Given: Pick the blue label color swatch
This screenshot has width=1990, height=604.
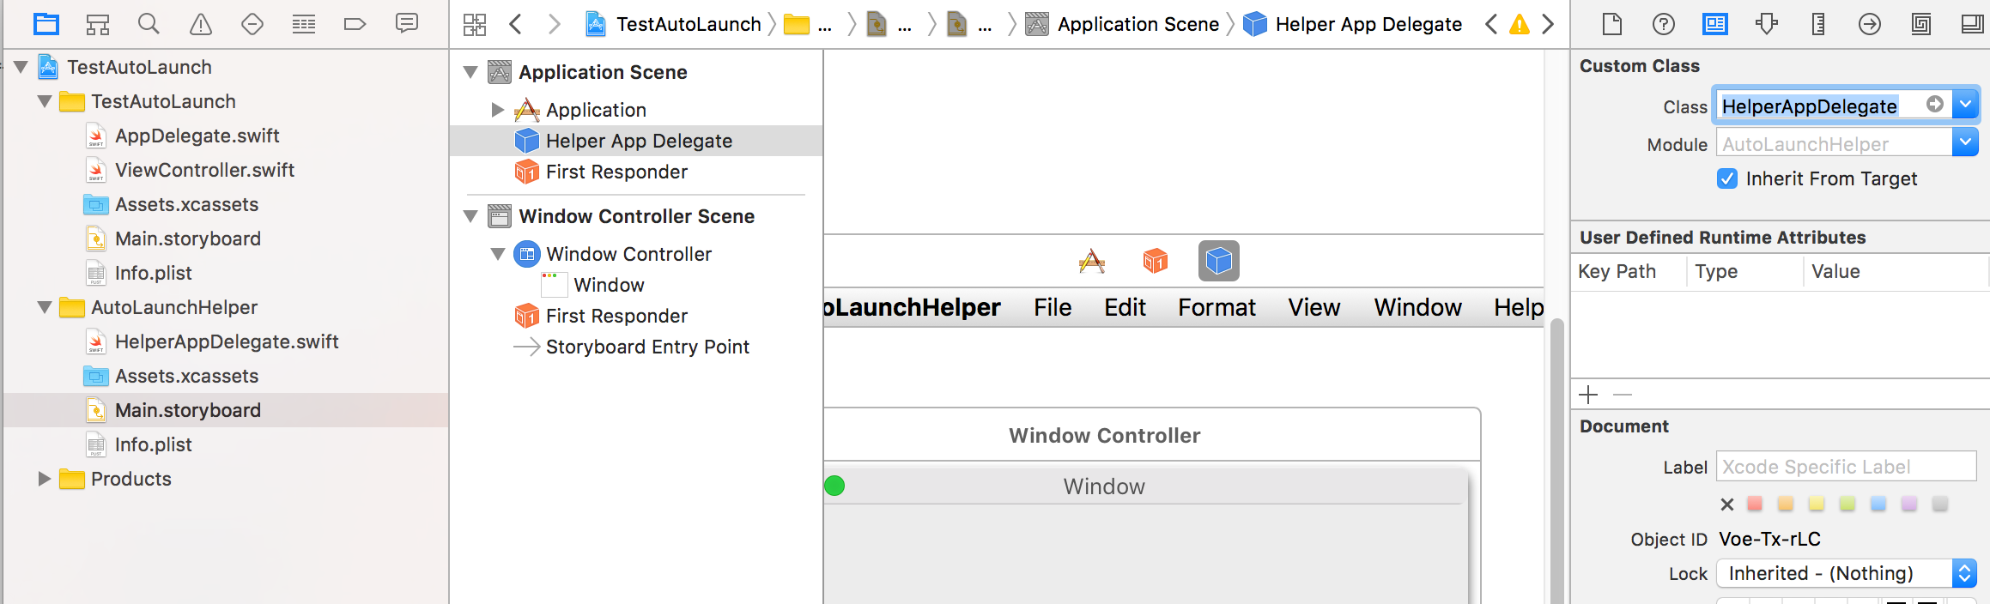Looking at the screenshot, I should click(1878, 504).
